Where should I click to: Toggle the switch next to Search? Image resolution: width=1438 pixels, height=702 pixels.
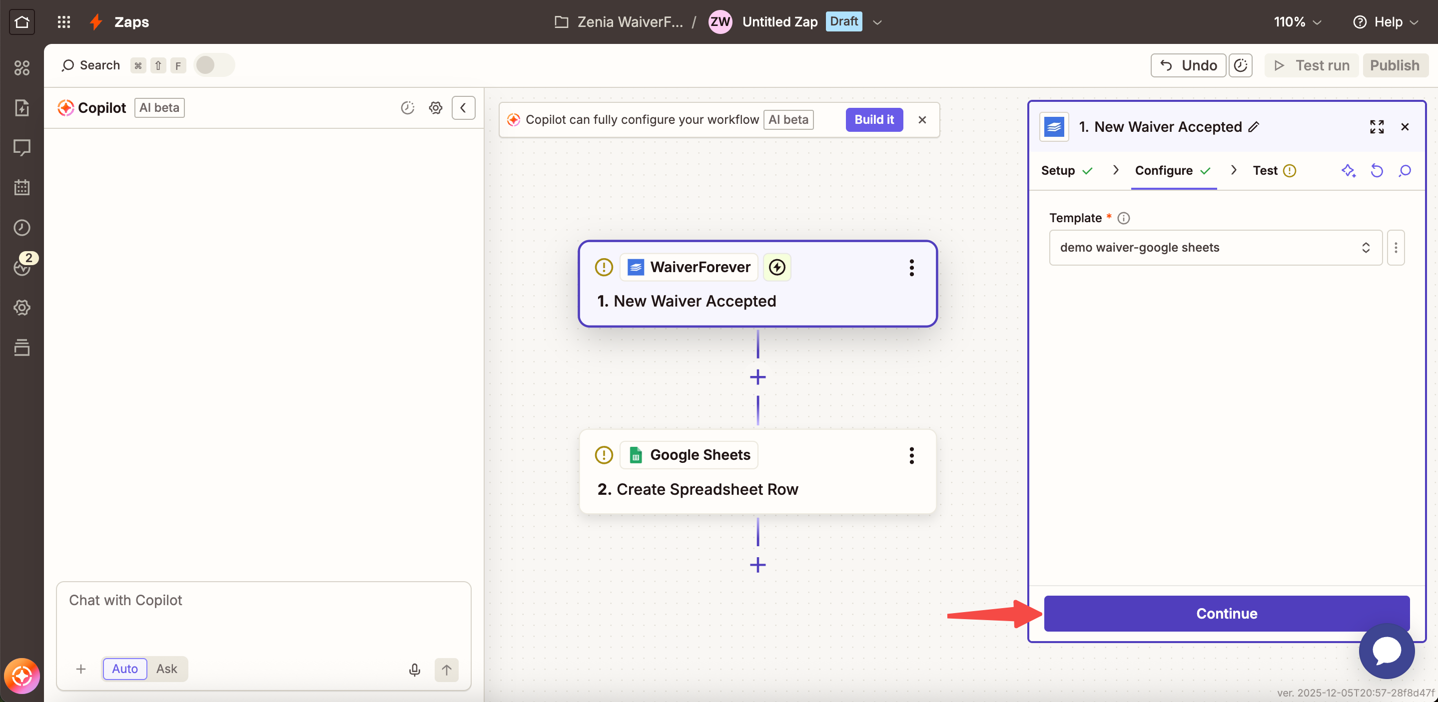click(214, 65)
